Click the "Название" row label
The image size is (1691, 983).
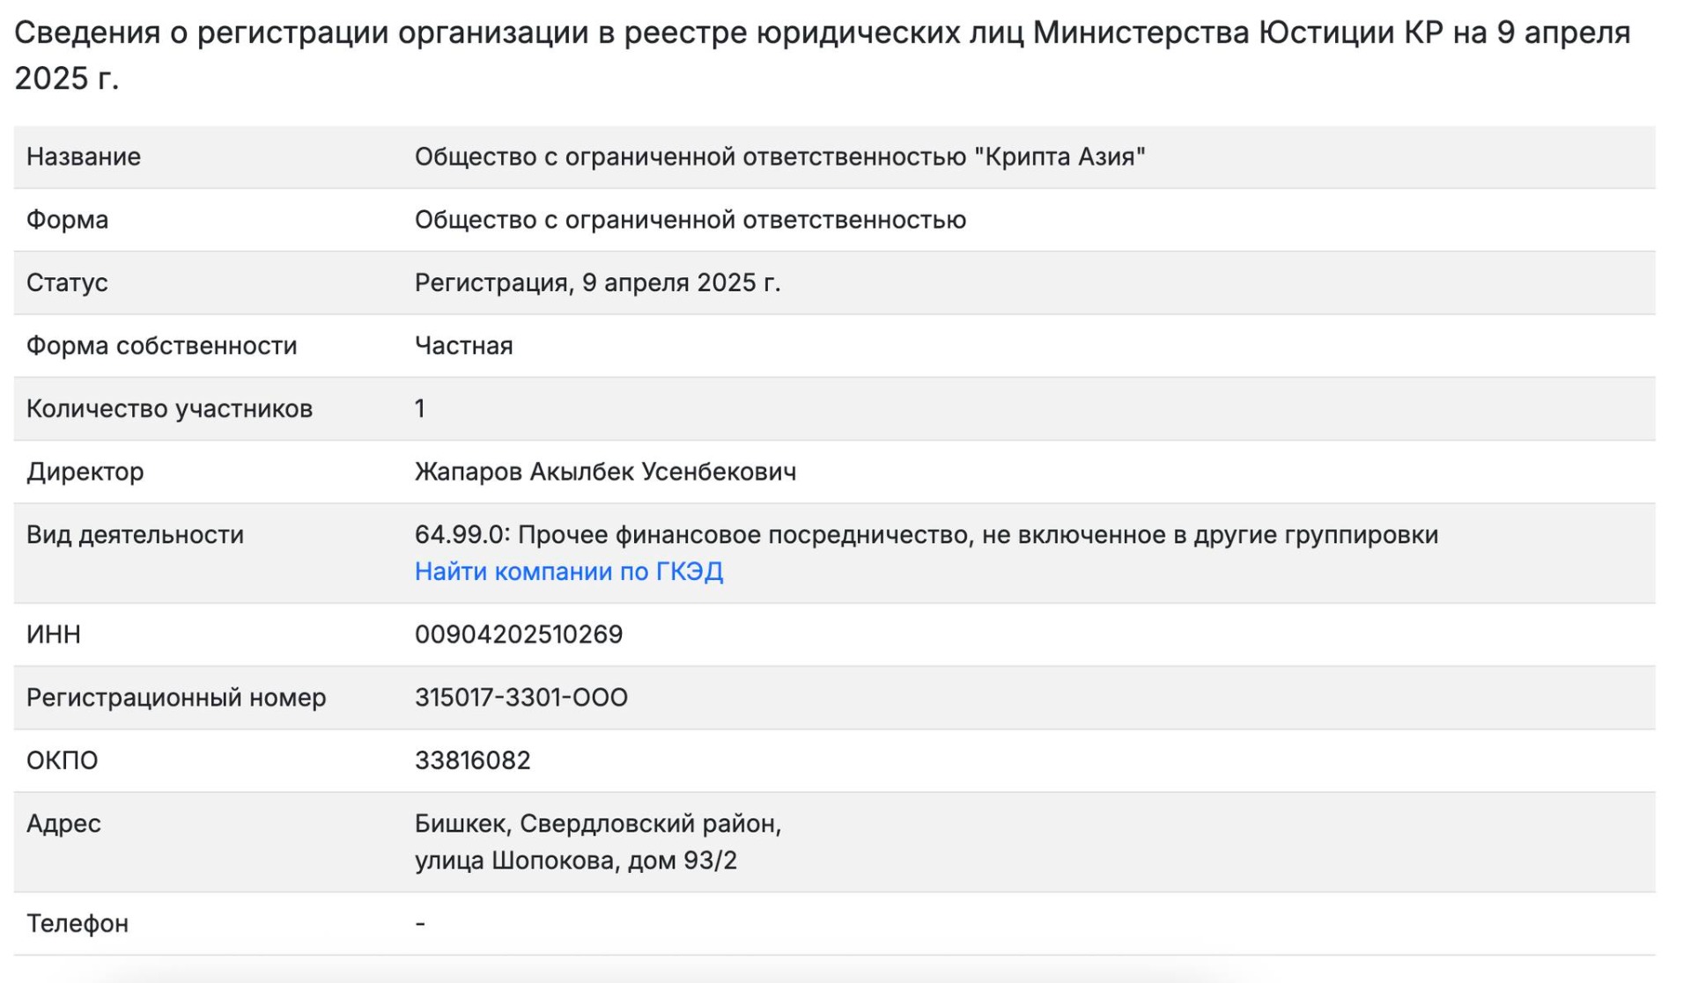[84, 157]
